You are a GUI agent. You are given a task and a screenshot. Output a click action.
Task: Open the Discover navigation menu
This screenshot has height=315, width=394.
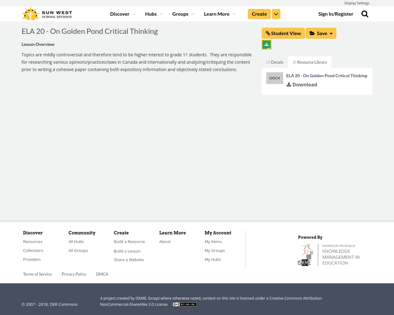(123, 14)
